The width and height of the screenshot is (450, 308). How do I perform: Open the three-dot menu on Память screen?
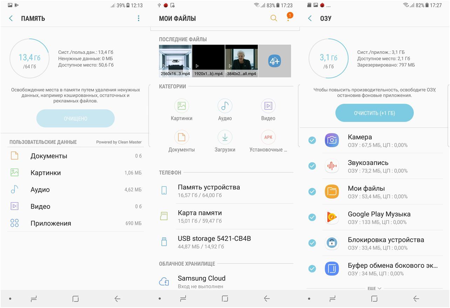pyautogui.click(x=138, y=18)
